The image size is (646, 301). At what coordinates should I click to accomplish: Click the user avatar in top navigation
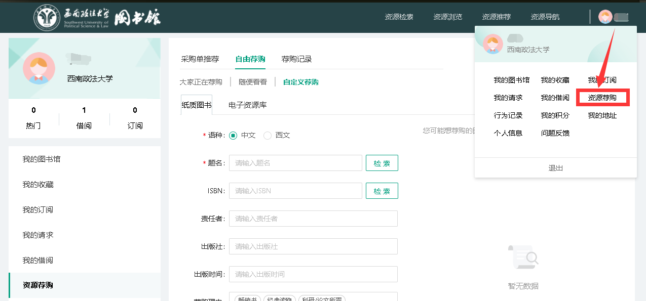click(605, 17)
